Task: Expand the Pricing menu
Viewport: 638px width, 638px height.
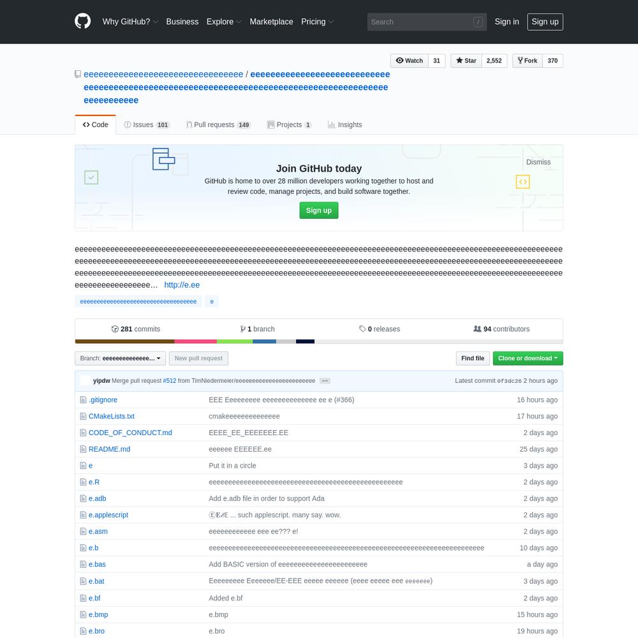Action: (x=317, y=22)
